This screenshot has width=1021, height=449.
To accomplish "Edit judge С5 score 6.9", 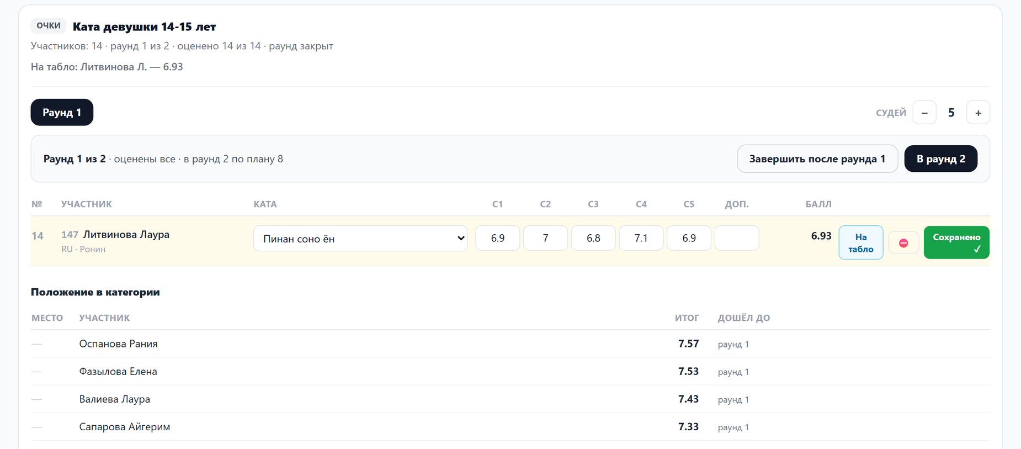I will pos(689,238).
